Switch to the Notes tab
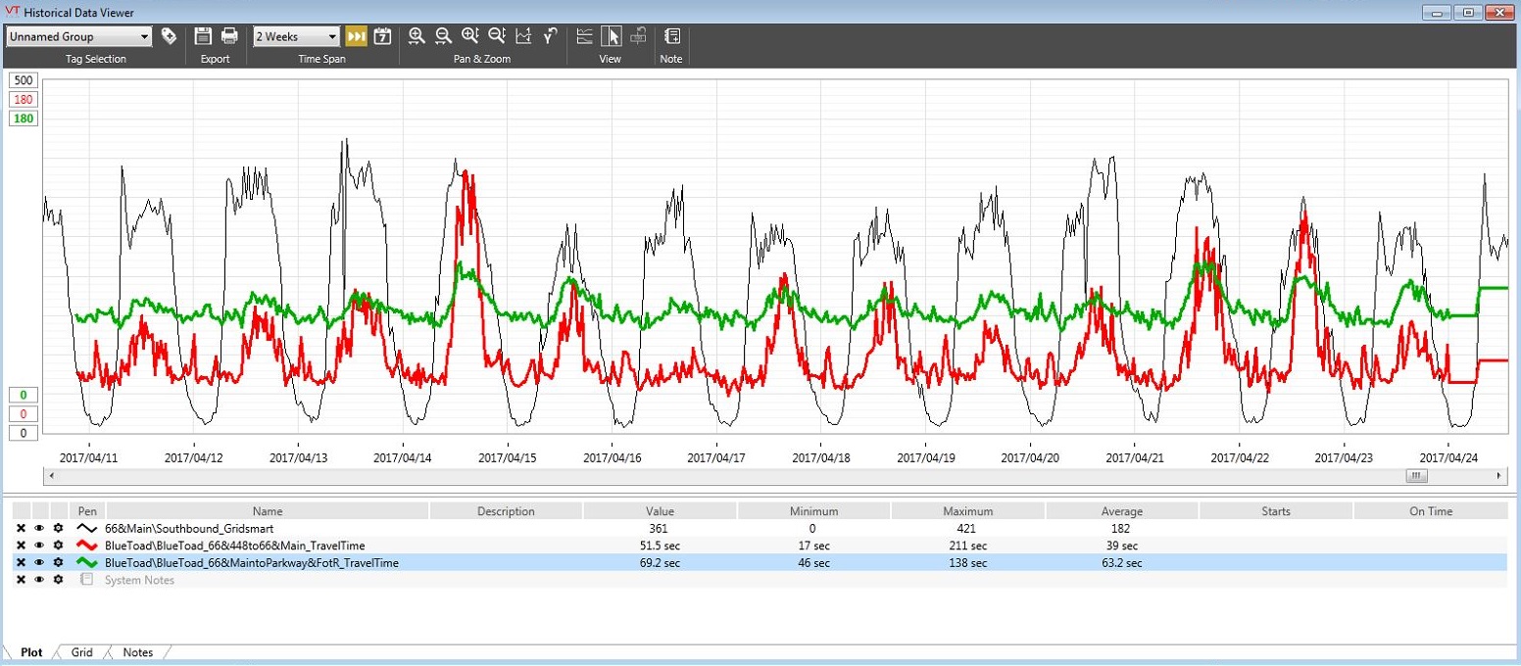 click(138, 652)
